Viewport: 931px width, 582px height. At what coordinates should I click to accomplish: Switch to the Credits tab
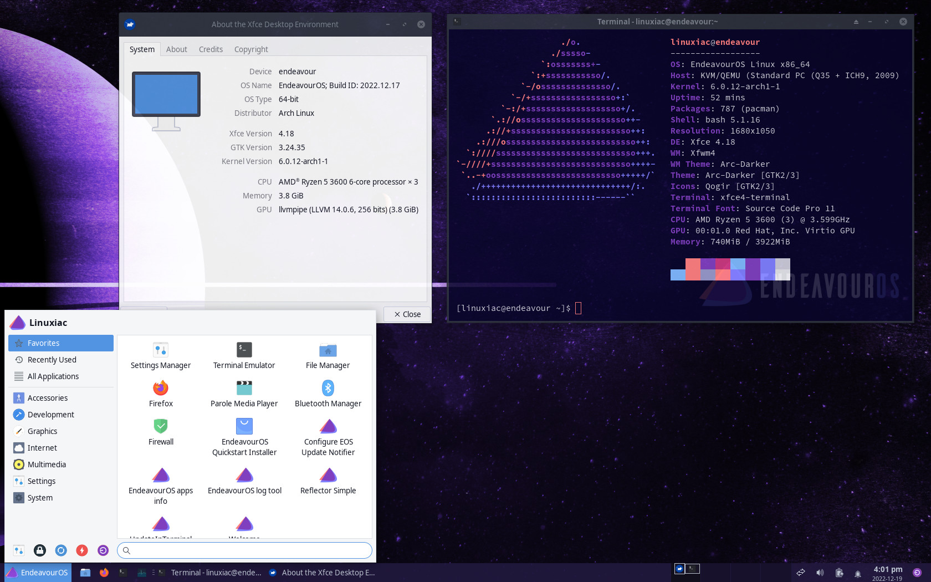point(211,49)
